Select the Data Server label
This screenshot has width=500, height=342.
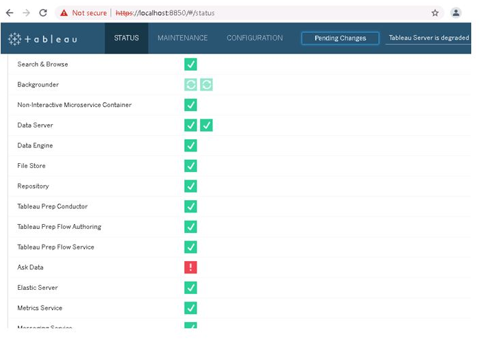tap(35, 125)
